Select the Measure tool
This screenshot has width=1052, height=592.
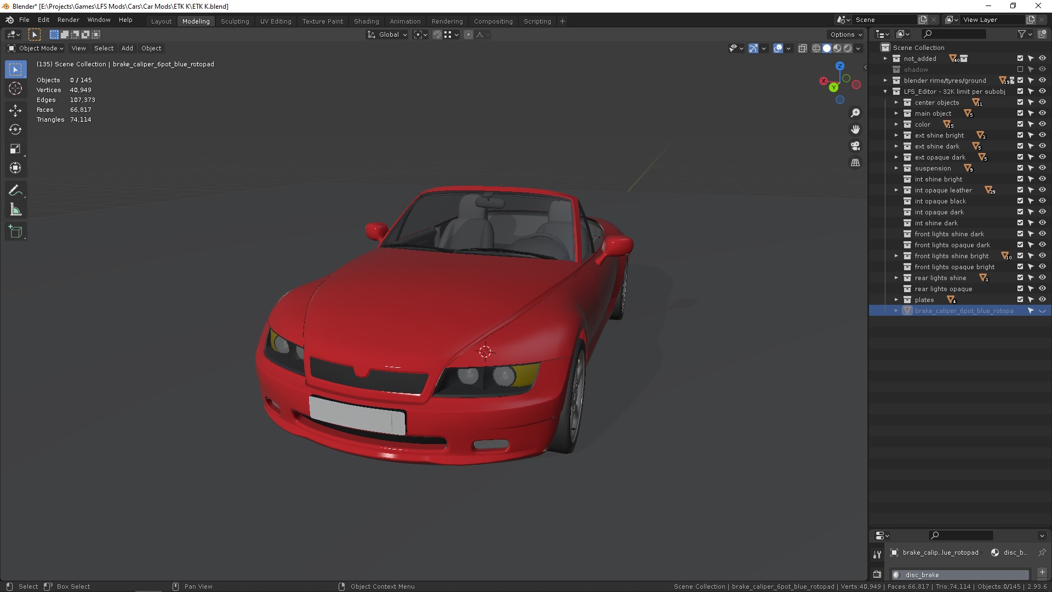point(15,210)
